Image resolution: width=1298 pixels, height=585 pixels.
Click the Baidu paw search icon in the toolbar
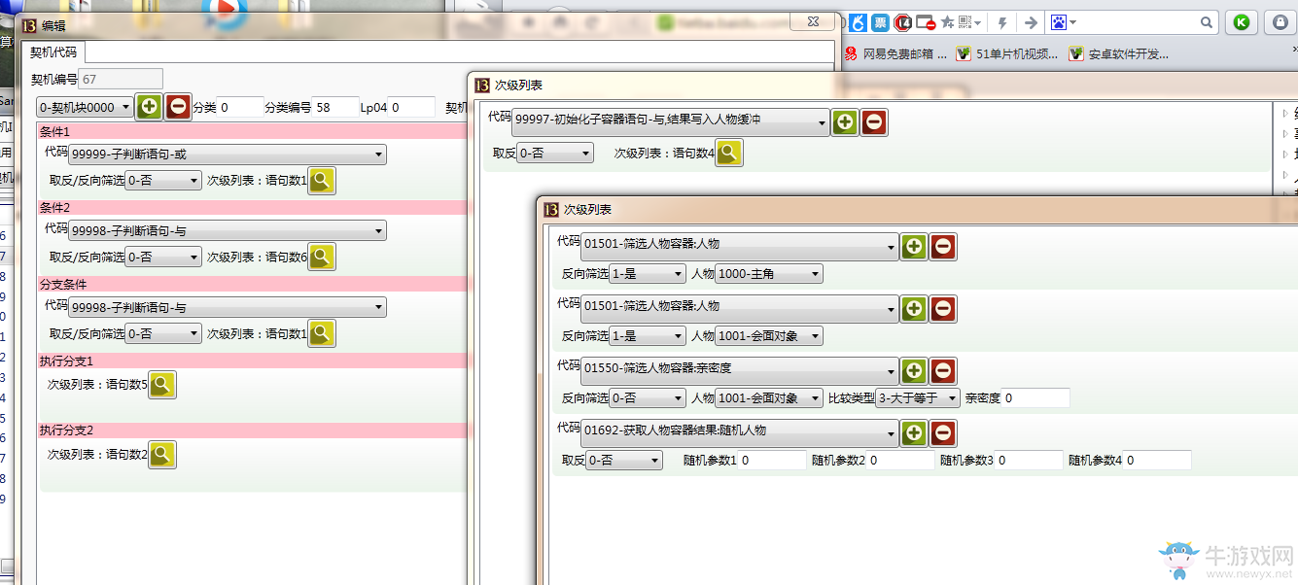pos(1059,21)
